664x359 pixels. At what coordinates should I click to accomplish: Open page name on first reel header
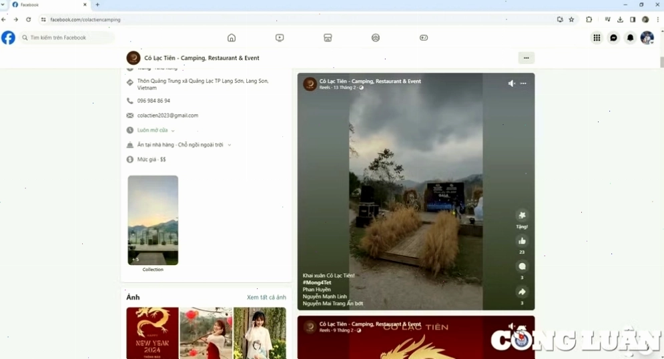370,81
